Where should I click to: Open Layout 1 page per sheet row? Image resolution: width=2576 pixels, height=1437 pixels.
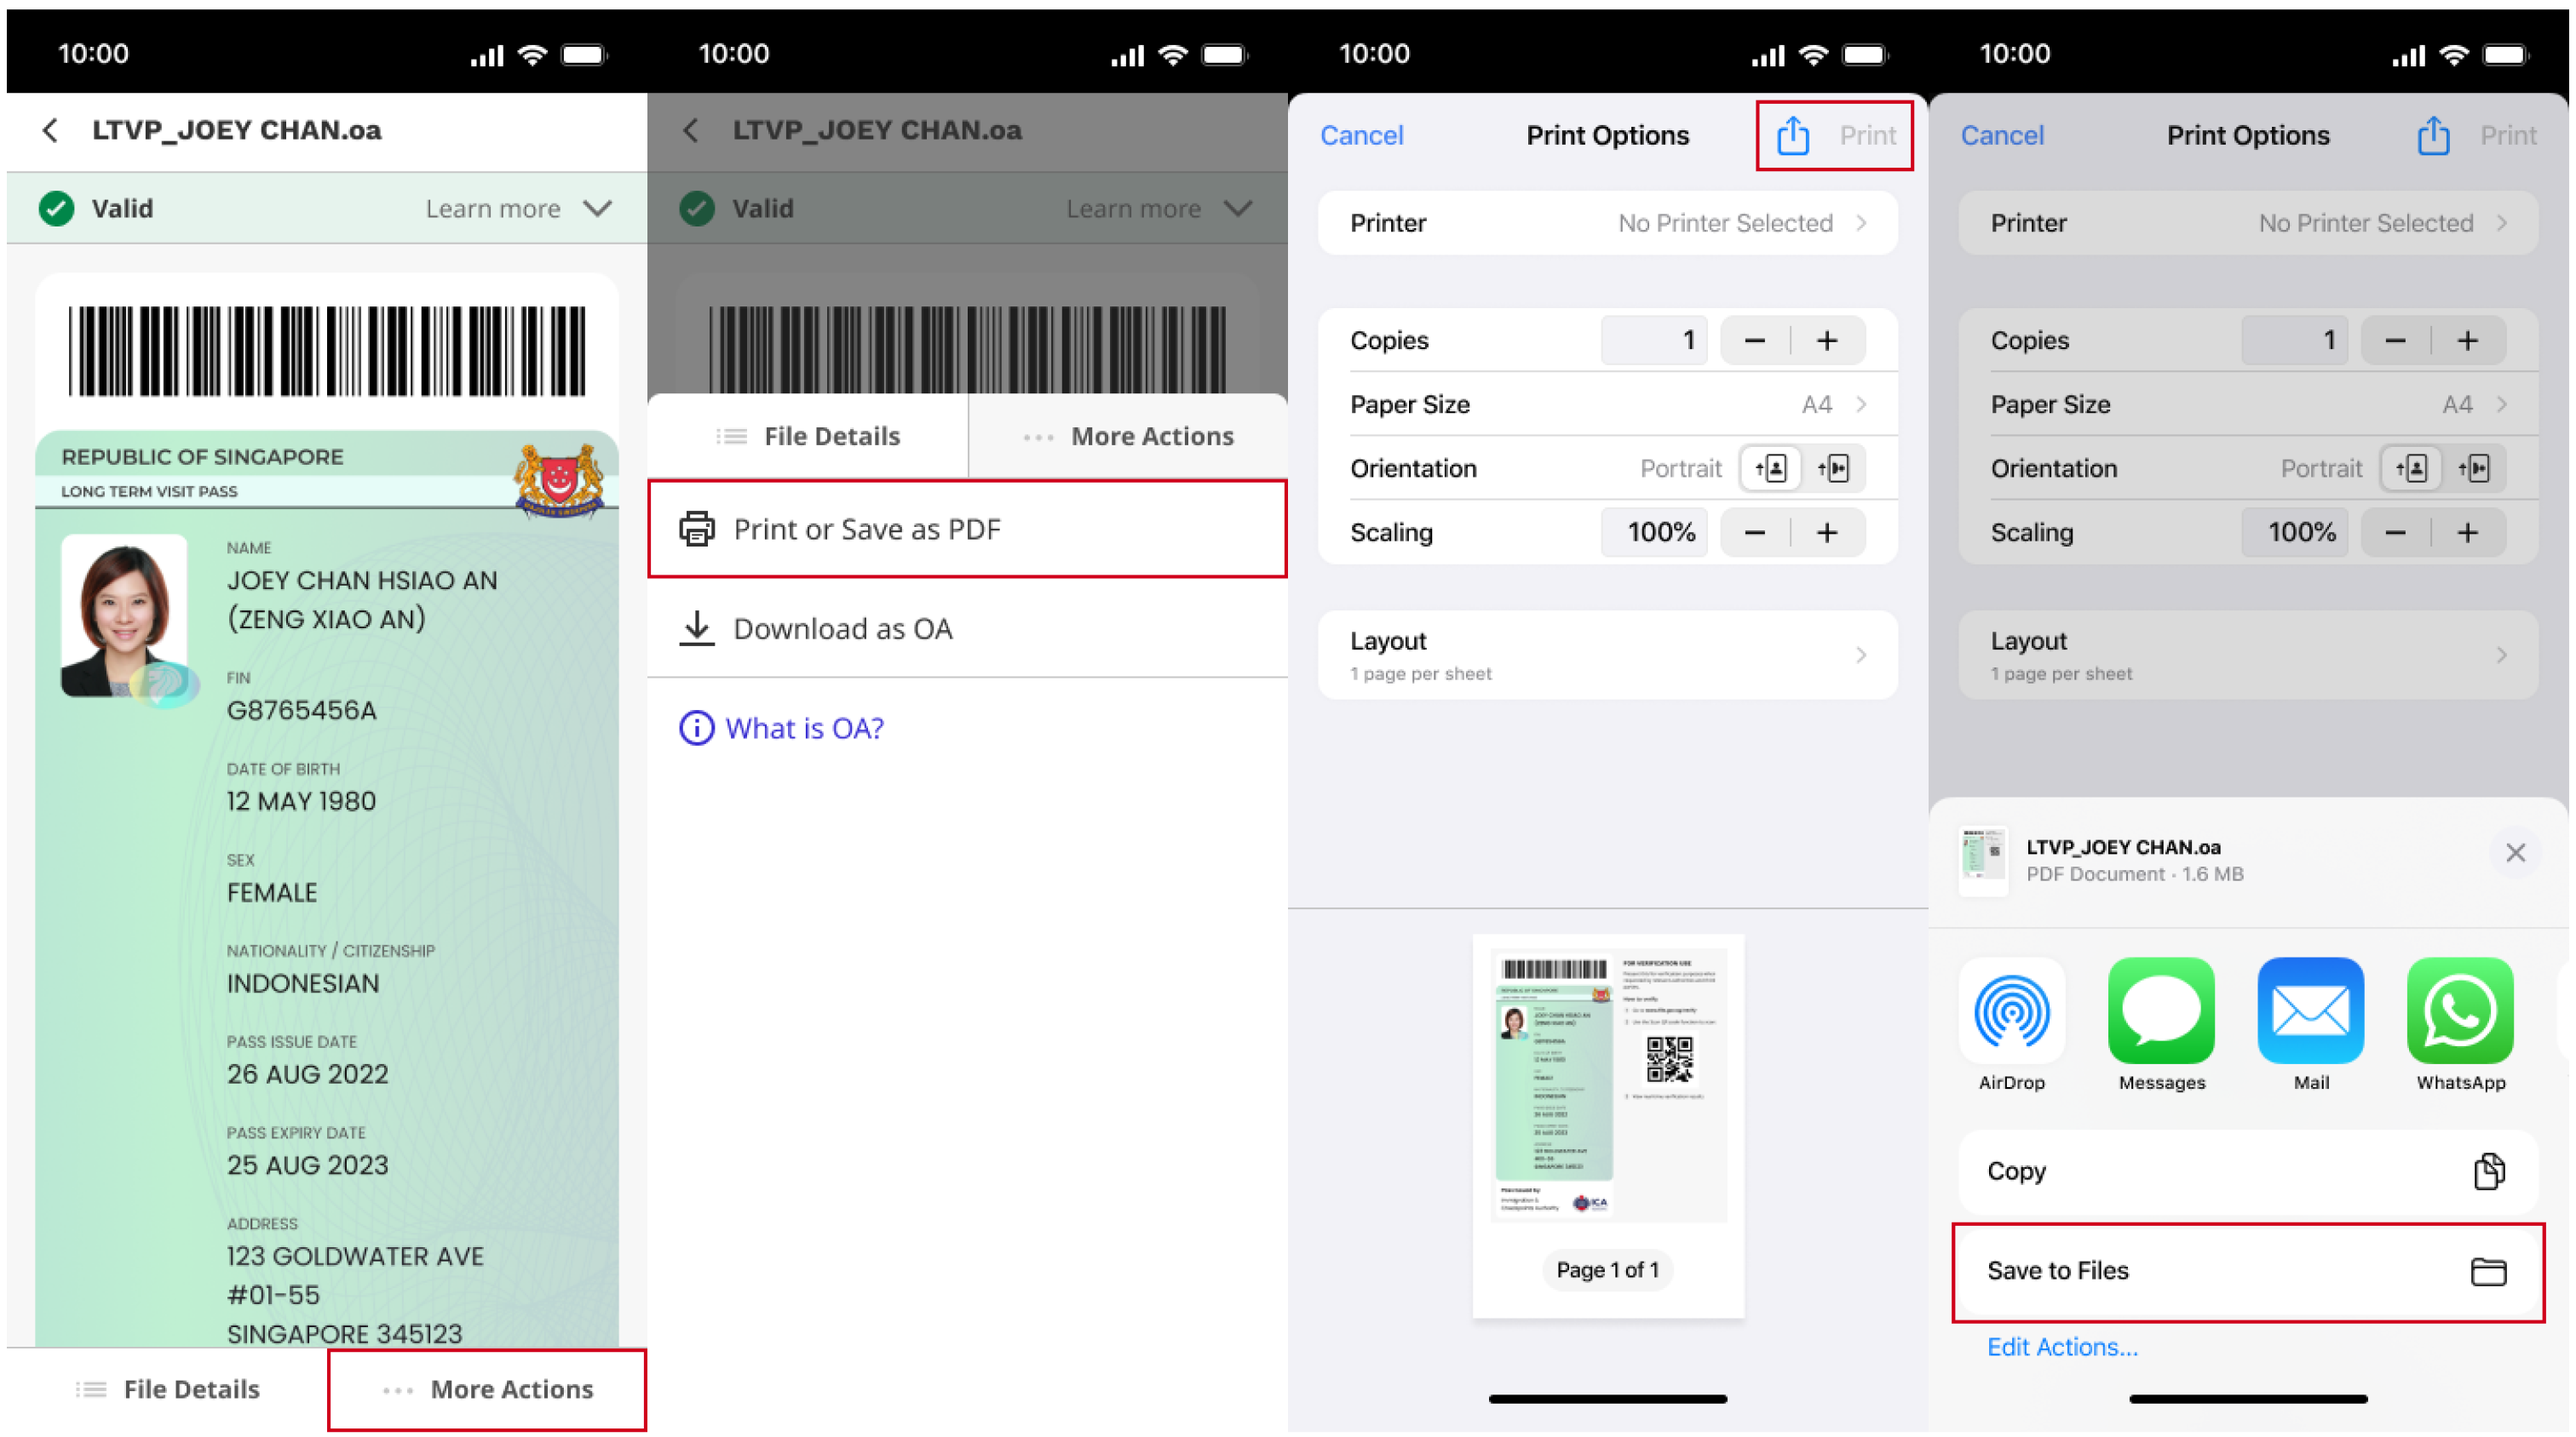pos(1607,655)
